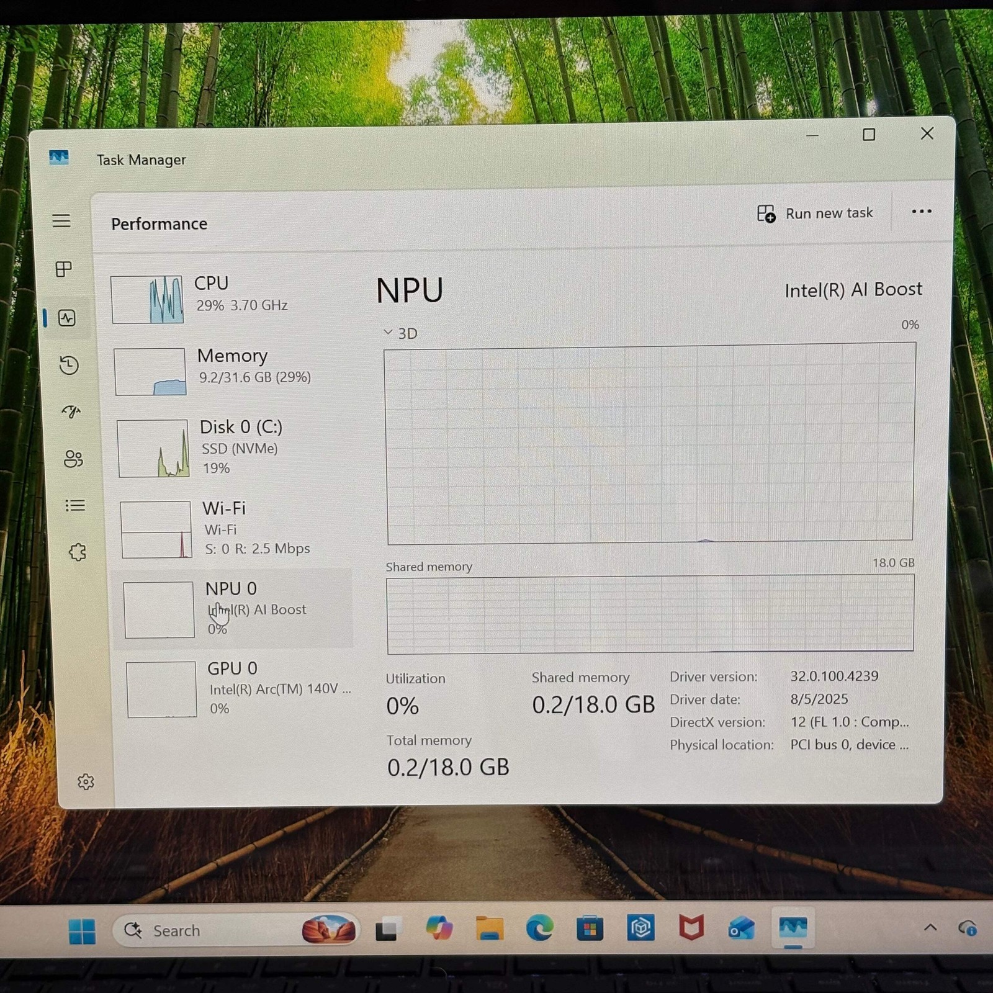Image resolution: width=993 pixels, height=993 pixels.
Task: Click the Task Manager title bar app icon
Action: 59,158
